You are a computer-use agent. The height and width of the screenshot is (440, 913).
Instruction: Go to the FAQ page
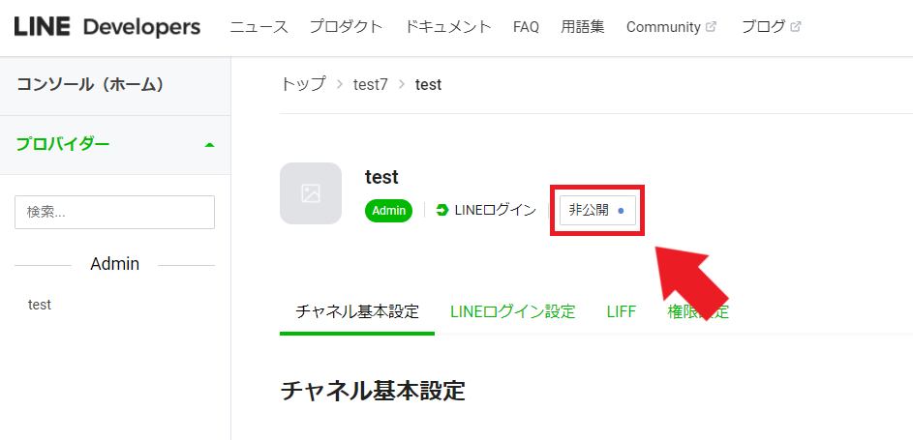click(526, 27)
